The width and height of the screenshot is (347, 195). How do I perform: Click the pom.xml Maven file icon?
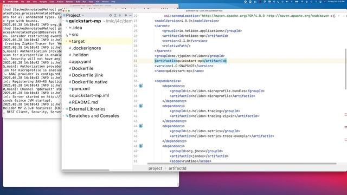pos(70,89)
